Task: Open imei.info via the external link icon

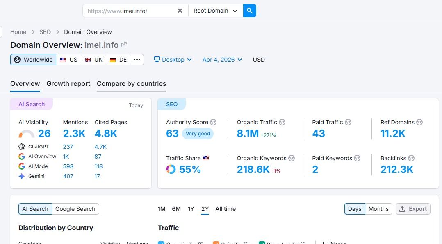Action: tap(124, 45)
